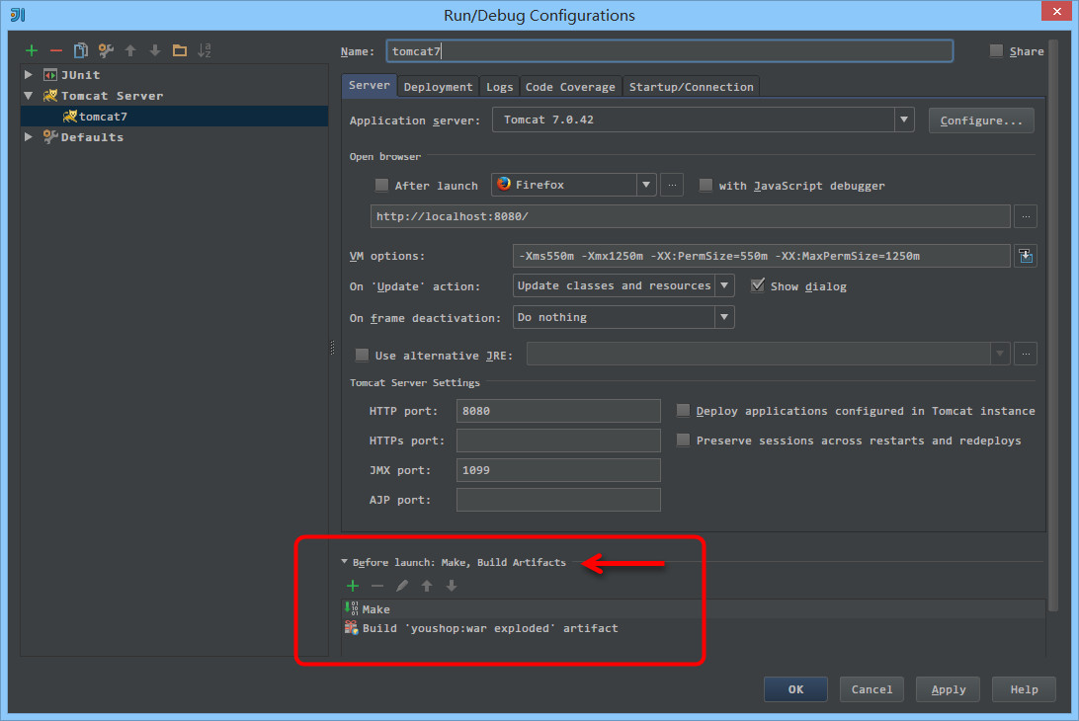The height and width of the screenshot is (721, 1079).
Task: Switch to the Deployment tab
Action: 438,87
